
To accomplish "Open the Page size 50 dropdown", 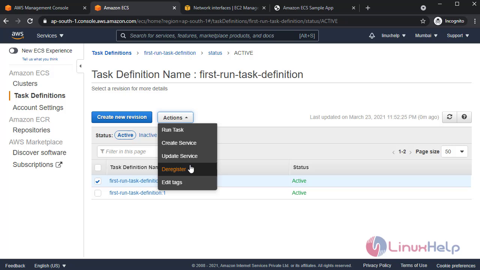I will click(x=454, y=151).
